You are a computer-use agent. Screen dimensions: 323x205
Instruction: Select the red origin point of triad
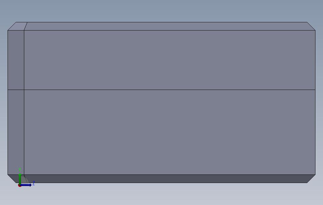(x=20, y=186)
